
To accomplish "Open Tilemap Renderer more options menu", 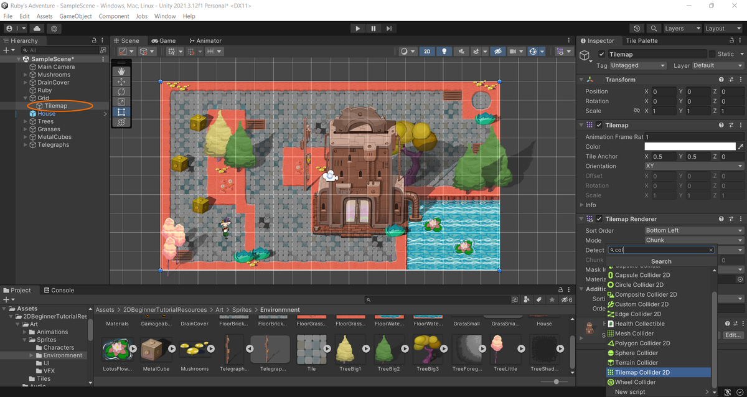I will pyautogui.click(x=740, y=219).
